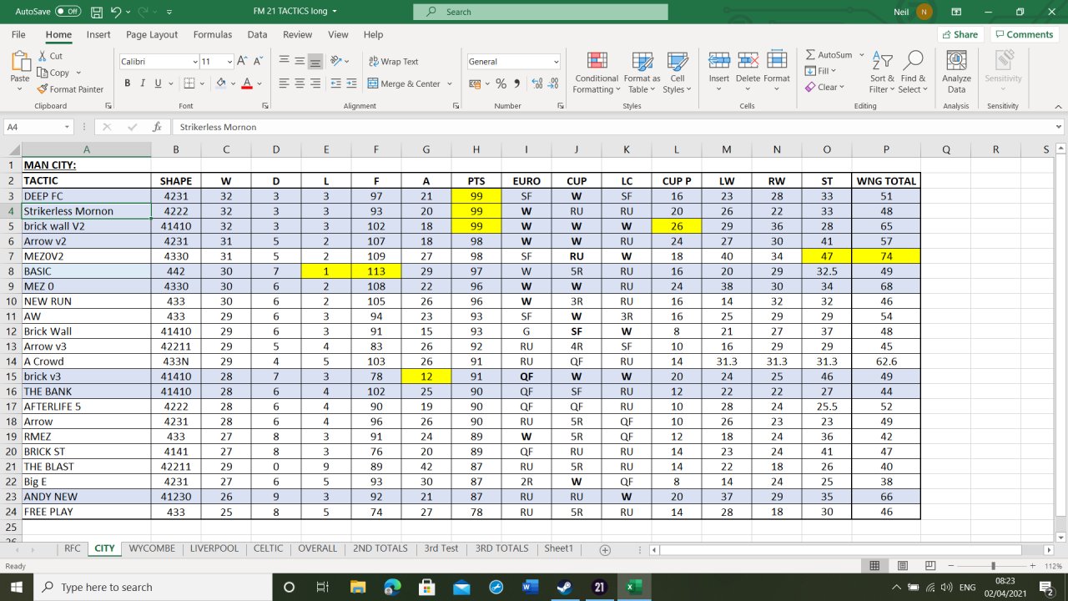Screen dimensions: 1068x601
Task: Open Steam from the taskbar
Action: point(563,588)
